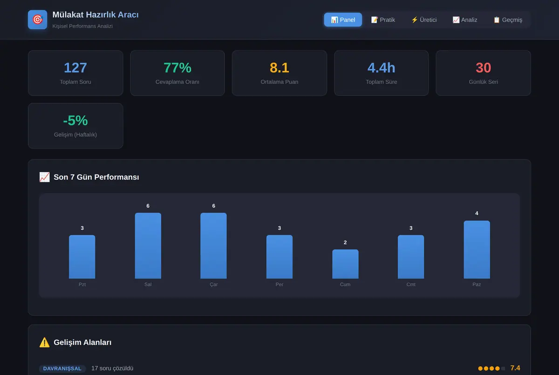Click the DAVRANIŞSAL category badge
The width and height of the screenshot is (559, 375).
pos(62,368)
